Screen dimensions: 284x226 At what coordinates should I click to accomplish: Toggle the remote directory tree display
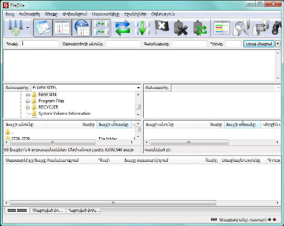pos(81,28)
